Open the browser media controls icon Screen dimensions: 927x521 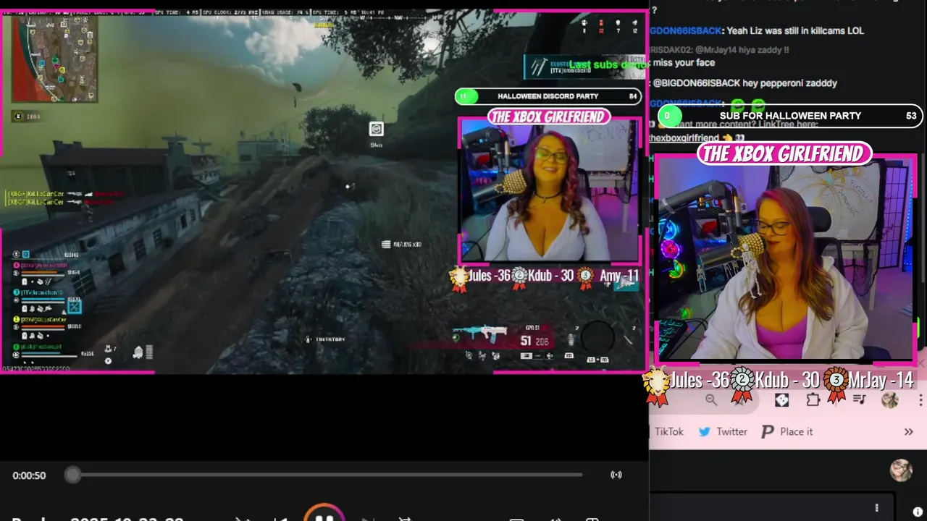pos(860,400)
